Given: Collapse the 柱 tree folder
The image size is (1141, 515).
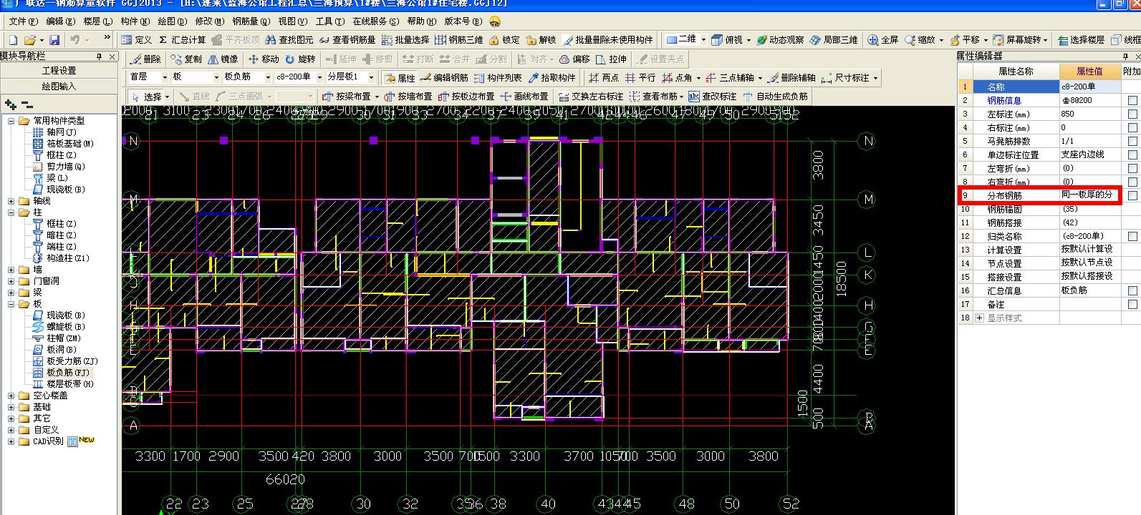Looking at the screenshot, I should pos(11,212).
